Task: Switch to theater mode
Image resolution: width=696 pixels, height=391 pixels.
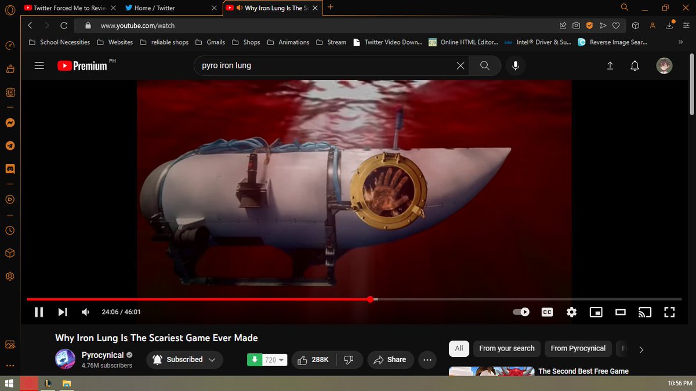Action: [621, 312]
